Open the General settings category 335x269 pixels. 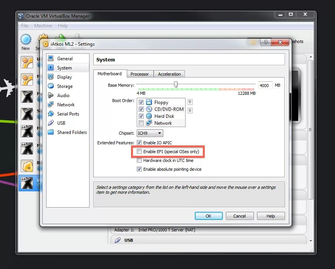point(68,58)
